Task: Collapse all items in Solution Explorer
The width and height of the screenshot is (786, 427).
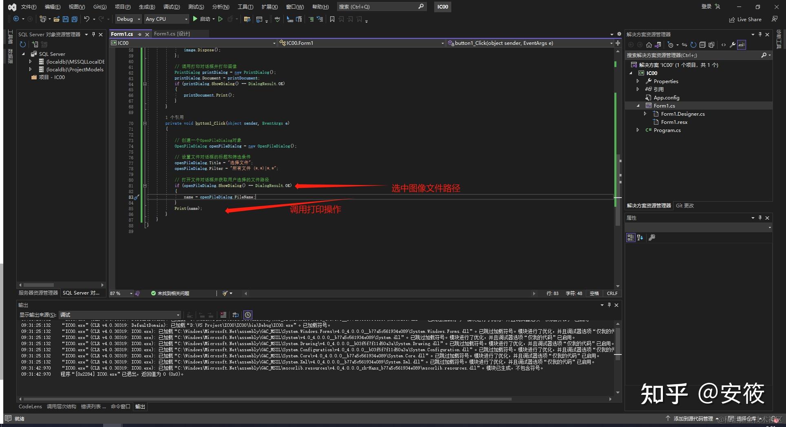Action: coord(702,45)
